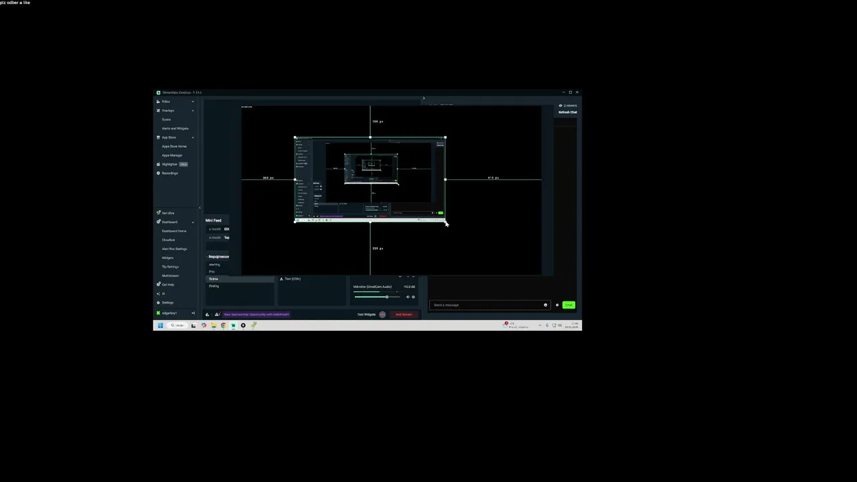This screenshot has height=482, width=857.
Task: Mute the Mikrofon (DroidCam Audio) speaker icon
Action: 408,297
